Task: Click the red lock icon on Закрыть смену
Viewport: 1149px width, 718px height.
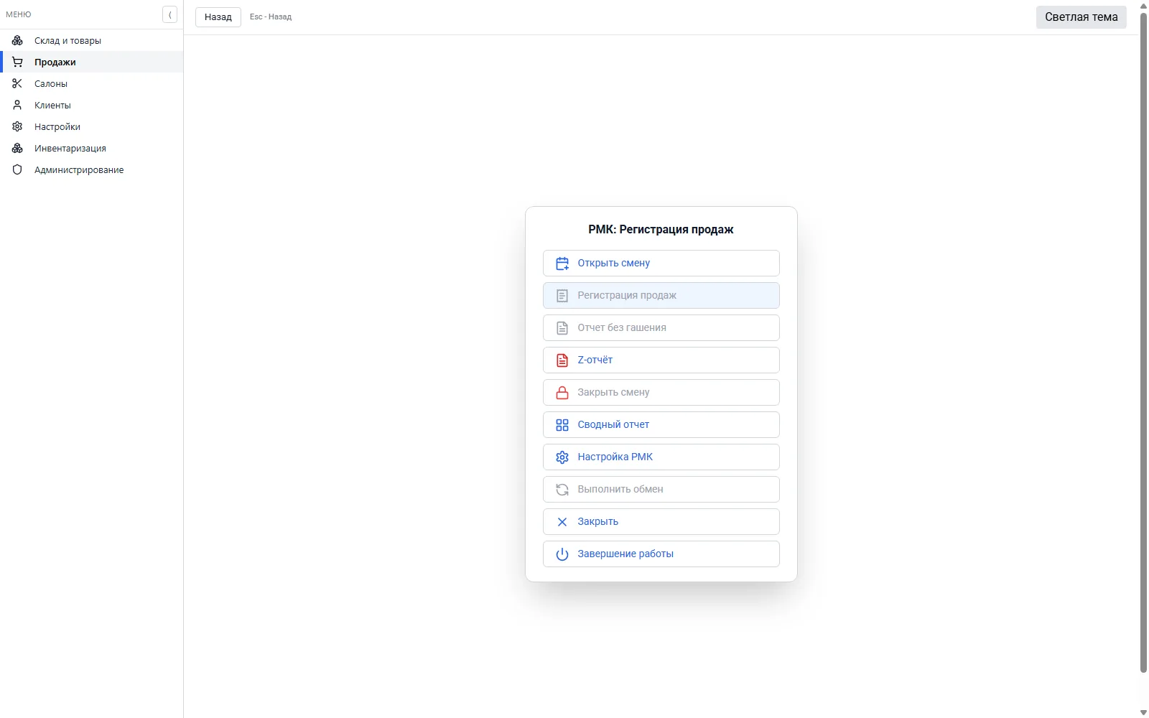Action: point(562,393)
